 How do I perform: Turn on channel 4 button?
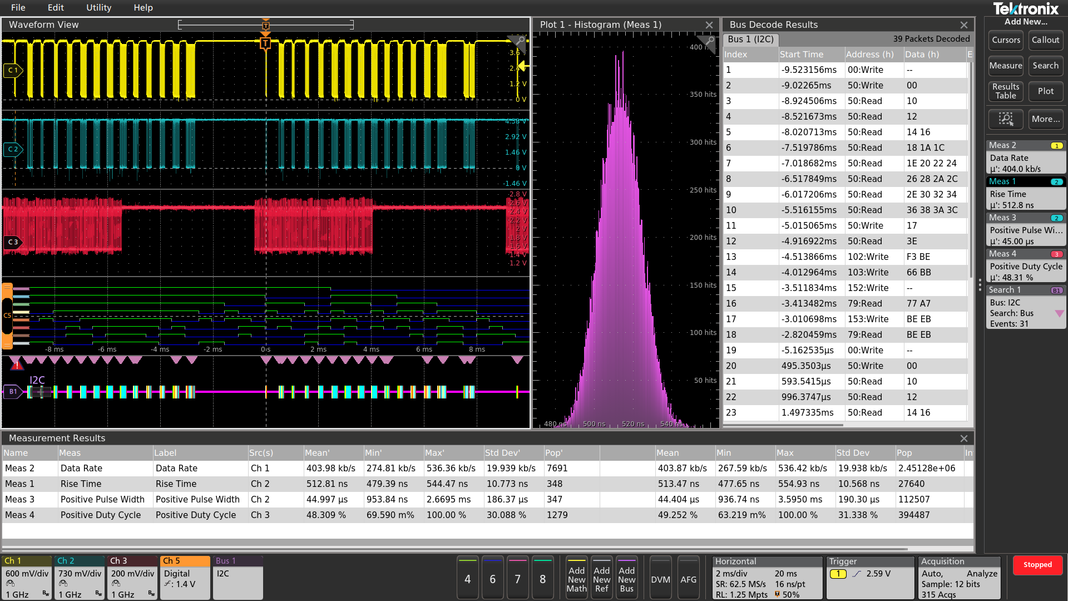pos(467,579)
